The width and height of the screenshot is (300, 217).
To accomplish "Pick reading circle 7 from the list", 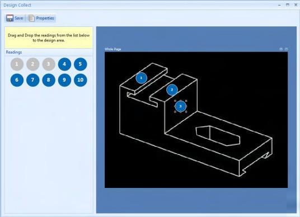I will coord(32,80).
